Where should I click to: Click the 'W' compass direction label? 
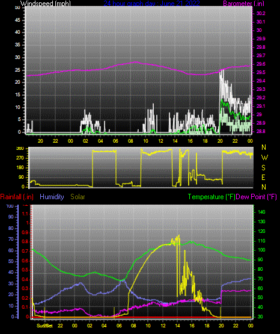[264, 158]
